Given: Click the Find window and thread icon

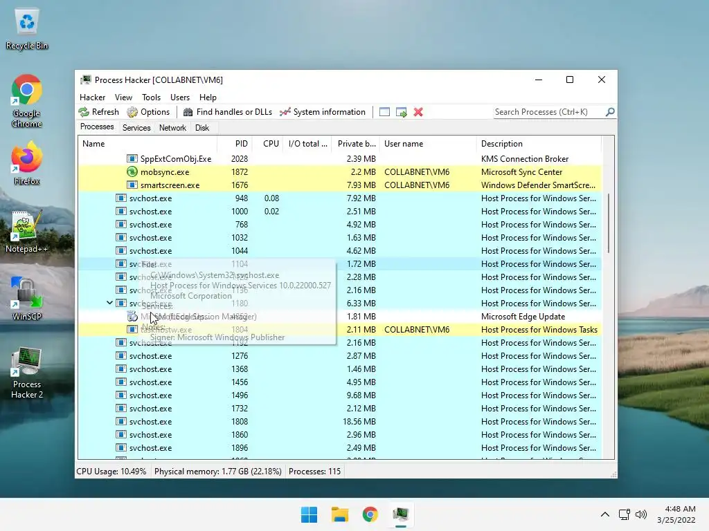Looking at the screenshot, I should coord(401,112).
